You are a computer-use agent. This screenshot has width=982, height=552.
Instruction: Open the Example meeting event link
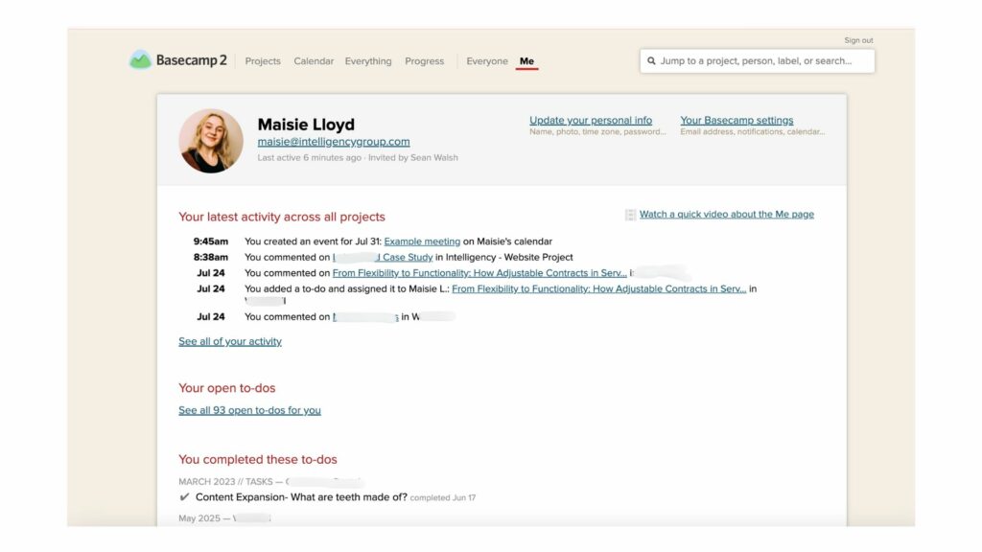click(x=422, y=241)
